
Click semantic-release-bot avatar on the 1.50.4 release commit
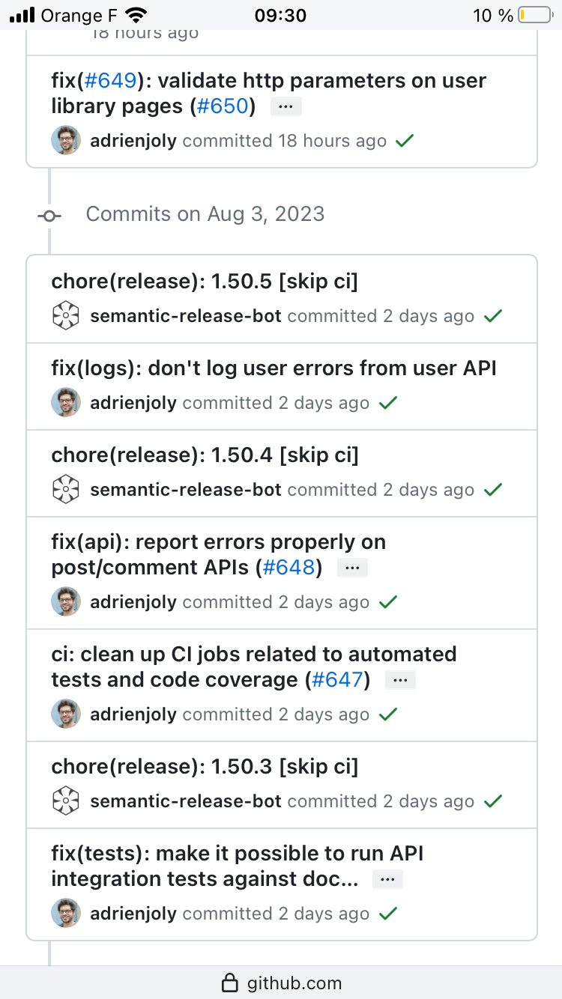click(x=66, y=489)
